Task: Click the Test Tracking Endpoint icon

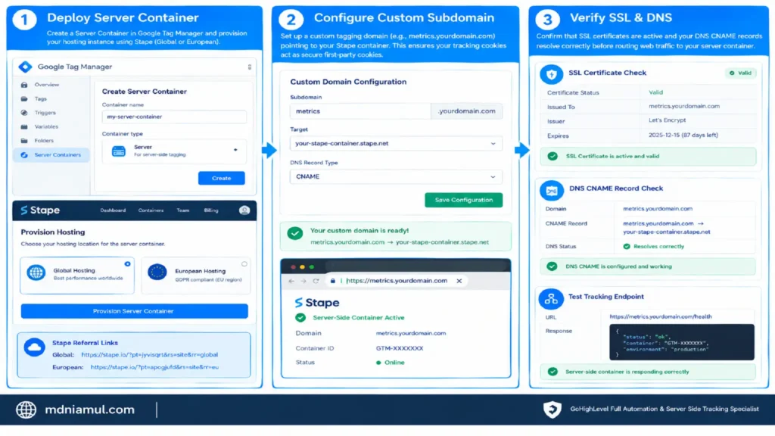Action: click(x=551, y=298)
